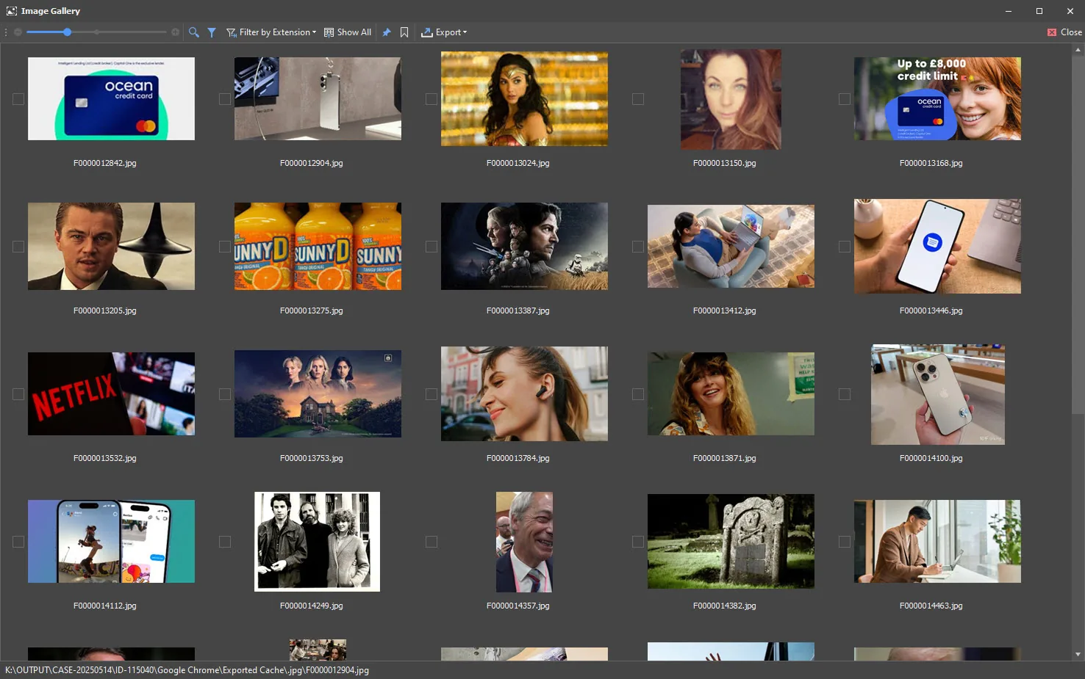The width and height of the screenshot is (1085, 679).
Task: Select the gravestone thumbnail F0000014382.jpg
Action: point(731,541)
